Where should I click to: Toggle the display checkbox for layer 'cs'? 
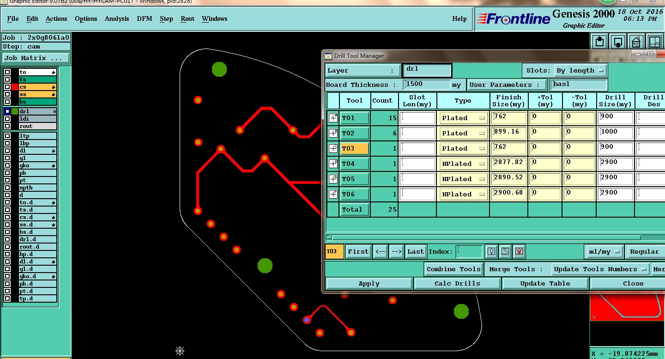point(7,87)
